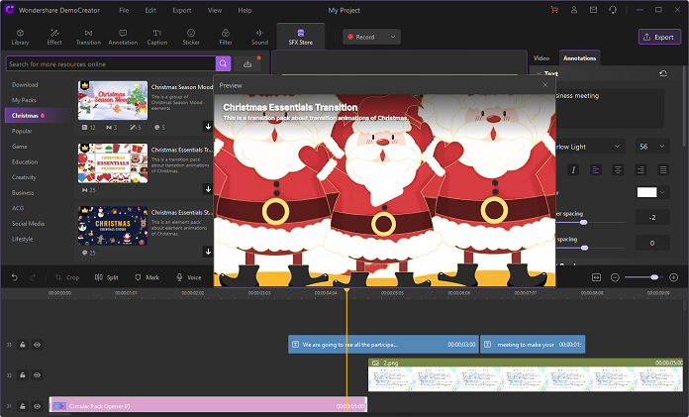Click the Voice microphone tool
This screenshot has width=689, height=417.
[188, 277]
